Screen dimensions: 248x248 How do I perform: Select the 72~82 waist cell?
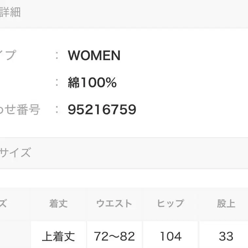pos(114,236)
